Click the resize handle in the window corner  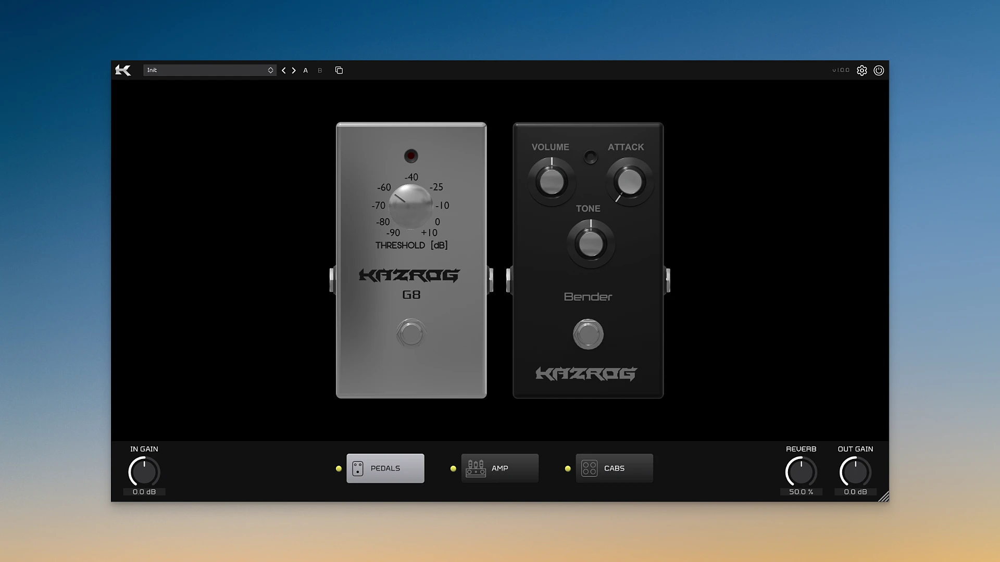(x=883, y=496)
